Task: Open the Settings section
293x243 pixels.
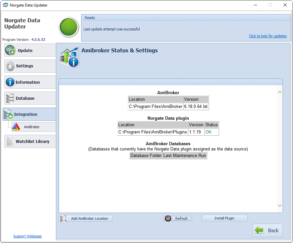Action: pos(30,66)
